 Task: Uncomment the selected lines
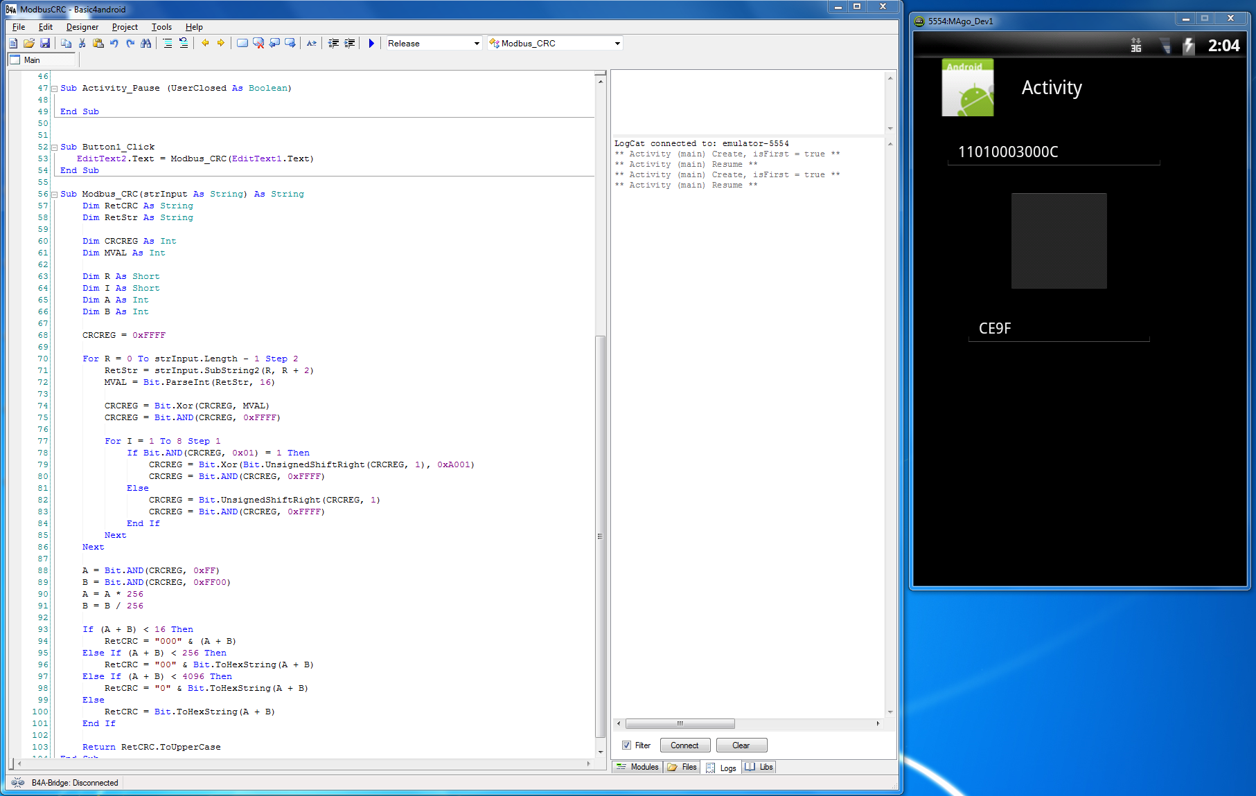(184, 44)
